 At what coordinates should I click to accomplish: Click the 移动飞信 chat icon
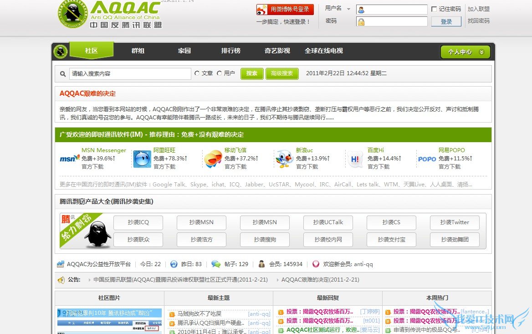[213, 159]
